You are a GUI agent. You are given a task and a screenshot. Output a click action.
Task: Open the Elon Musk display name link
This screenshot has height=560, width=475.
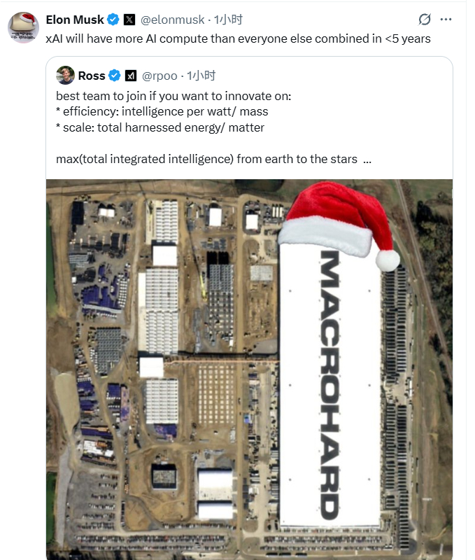[x=75, y=20]
